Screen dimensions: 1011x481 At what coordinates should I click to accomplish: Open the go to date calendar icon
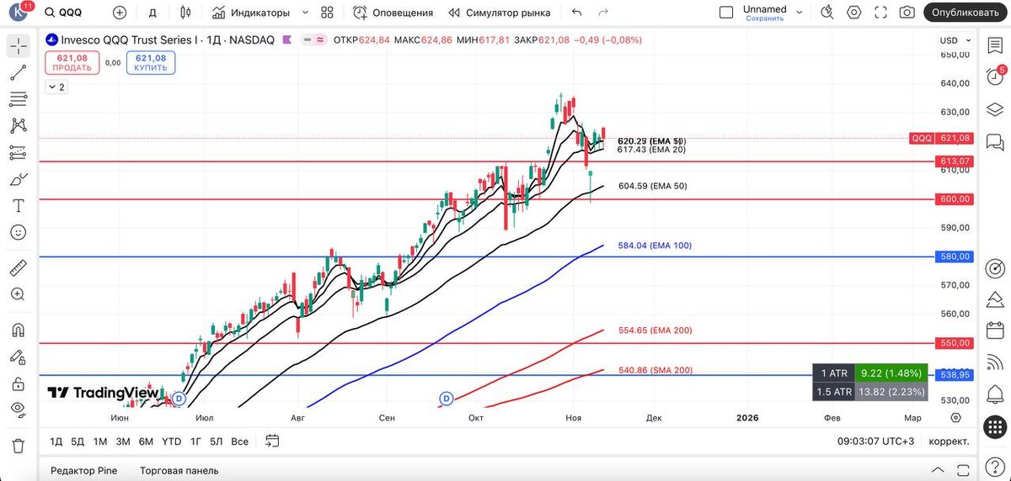click(272, 441)
